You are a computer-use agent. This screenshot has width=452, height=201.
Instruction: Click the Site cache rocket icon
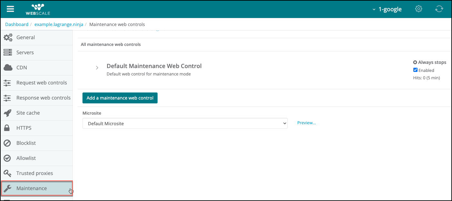click(x=7, y=113)
